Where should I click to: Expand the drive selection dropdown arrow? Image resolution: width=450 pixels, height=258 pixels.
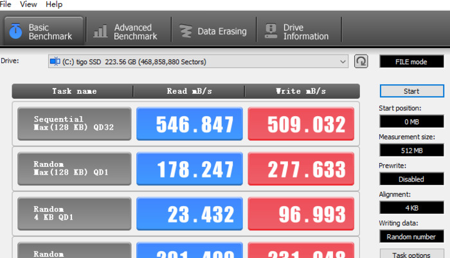pos(343,62)
